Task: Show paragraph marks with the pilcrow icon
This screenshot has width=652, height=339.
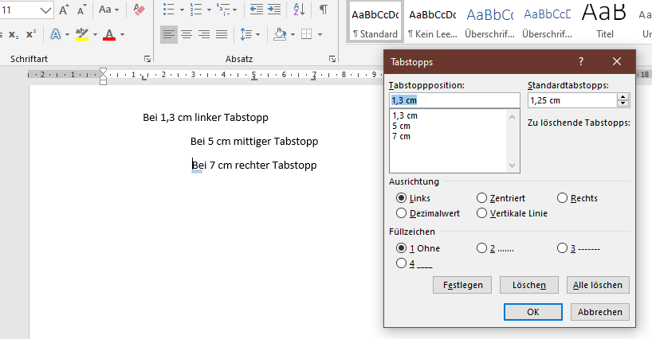Action: [323, 9]
